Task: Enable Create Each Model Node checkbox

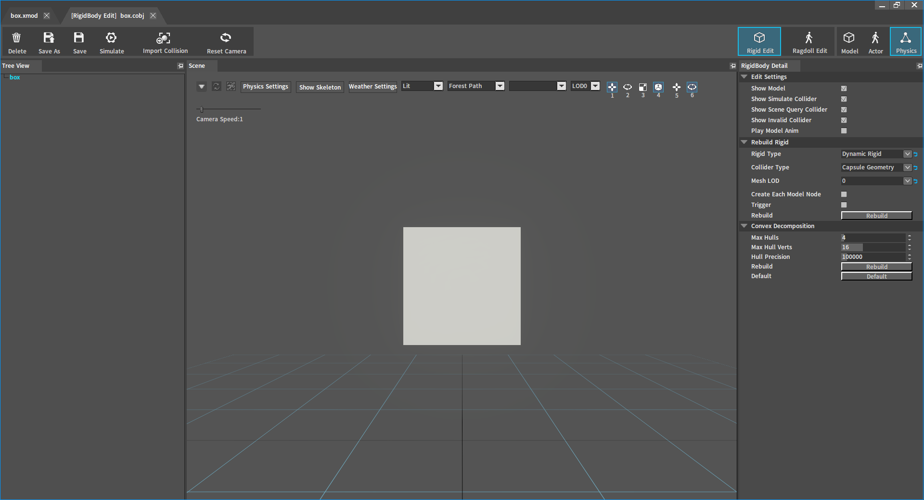Action: [844, 194]
